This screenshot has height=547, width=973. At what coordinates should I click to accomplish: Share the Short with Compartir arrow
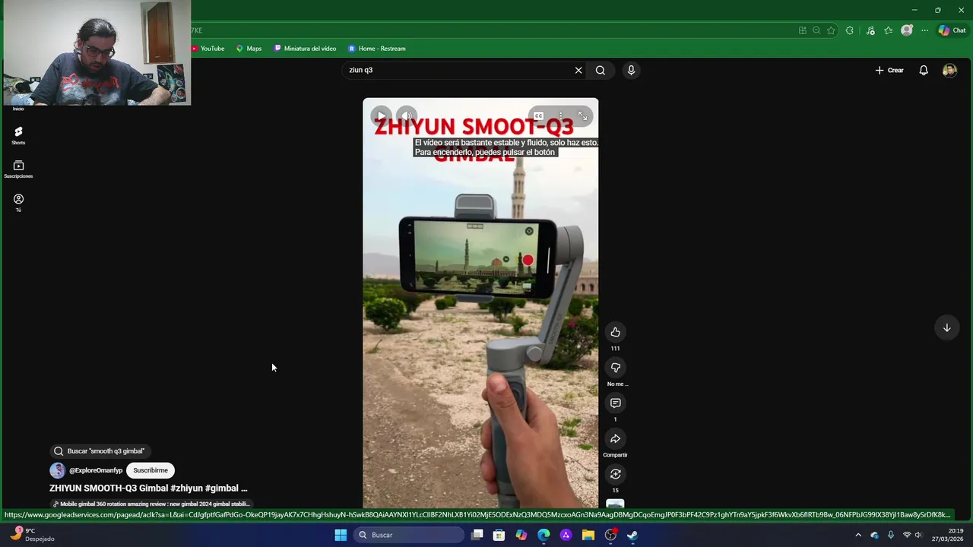(616, 439)
